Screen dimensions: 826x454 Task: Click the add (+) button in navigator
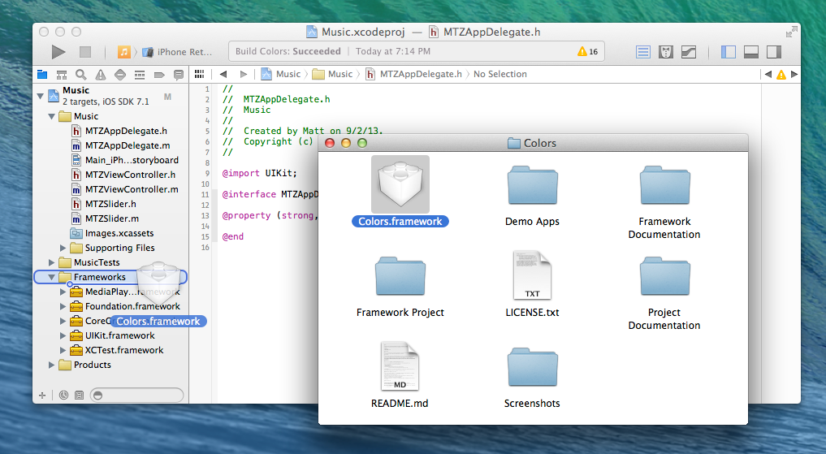coord(42,395)
